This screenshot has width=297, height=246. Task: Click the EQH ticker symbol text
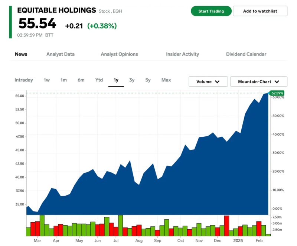click(117, 11)
